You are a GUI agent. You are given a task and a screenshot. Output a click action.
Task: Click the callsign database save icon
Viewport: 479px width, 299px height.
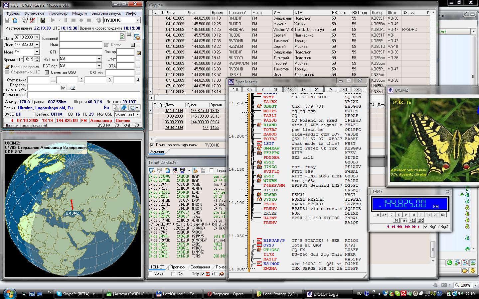pyautogui.click(x=137, y=36)
